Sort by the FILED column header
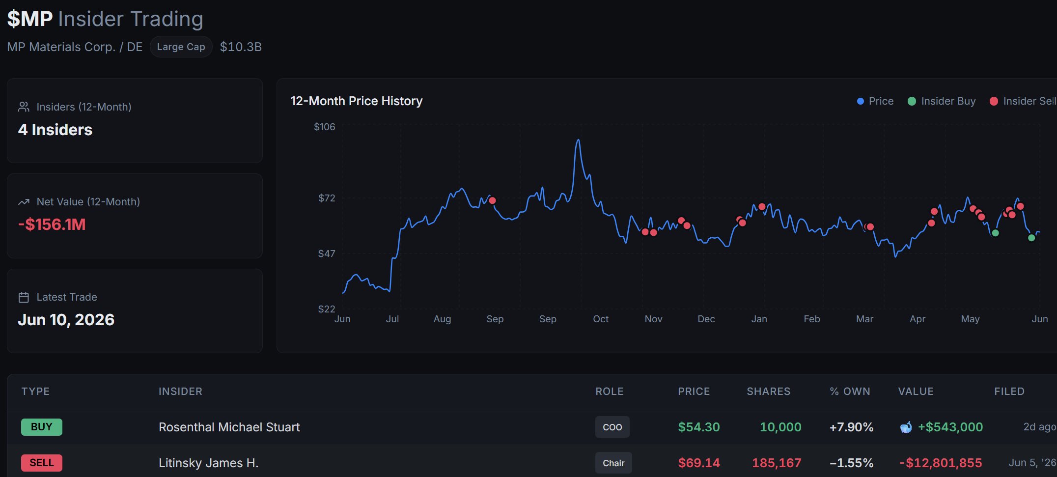1057x477 pixels. pyautogui.click(x=1009, y=392)
